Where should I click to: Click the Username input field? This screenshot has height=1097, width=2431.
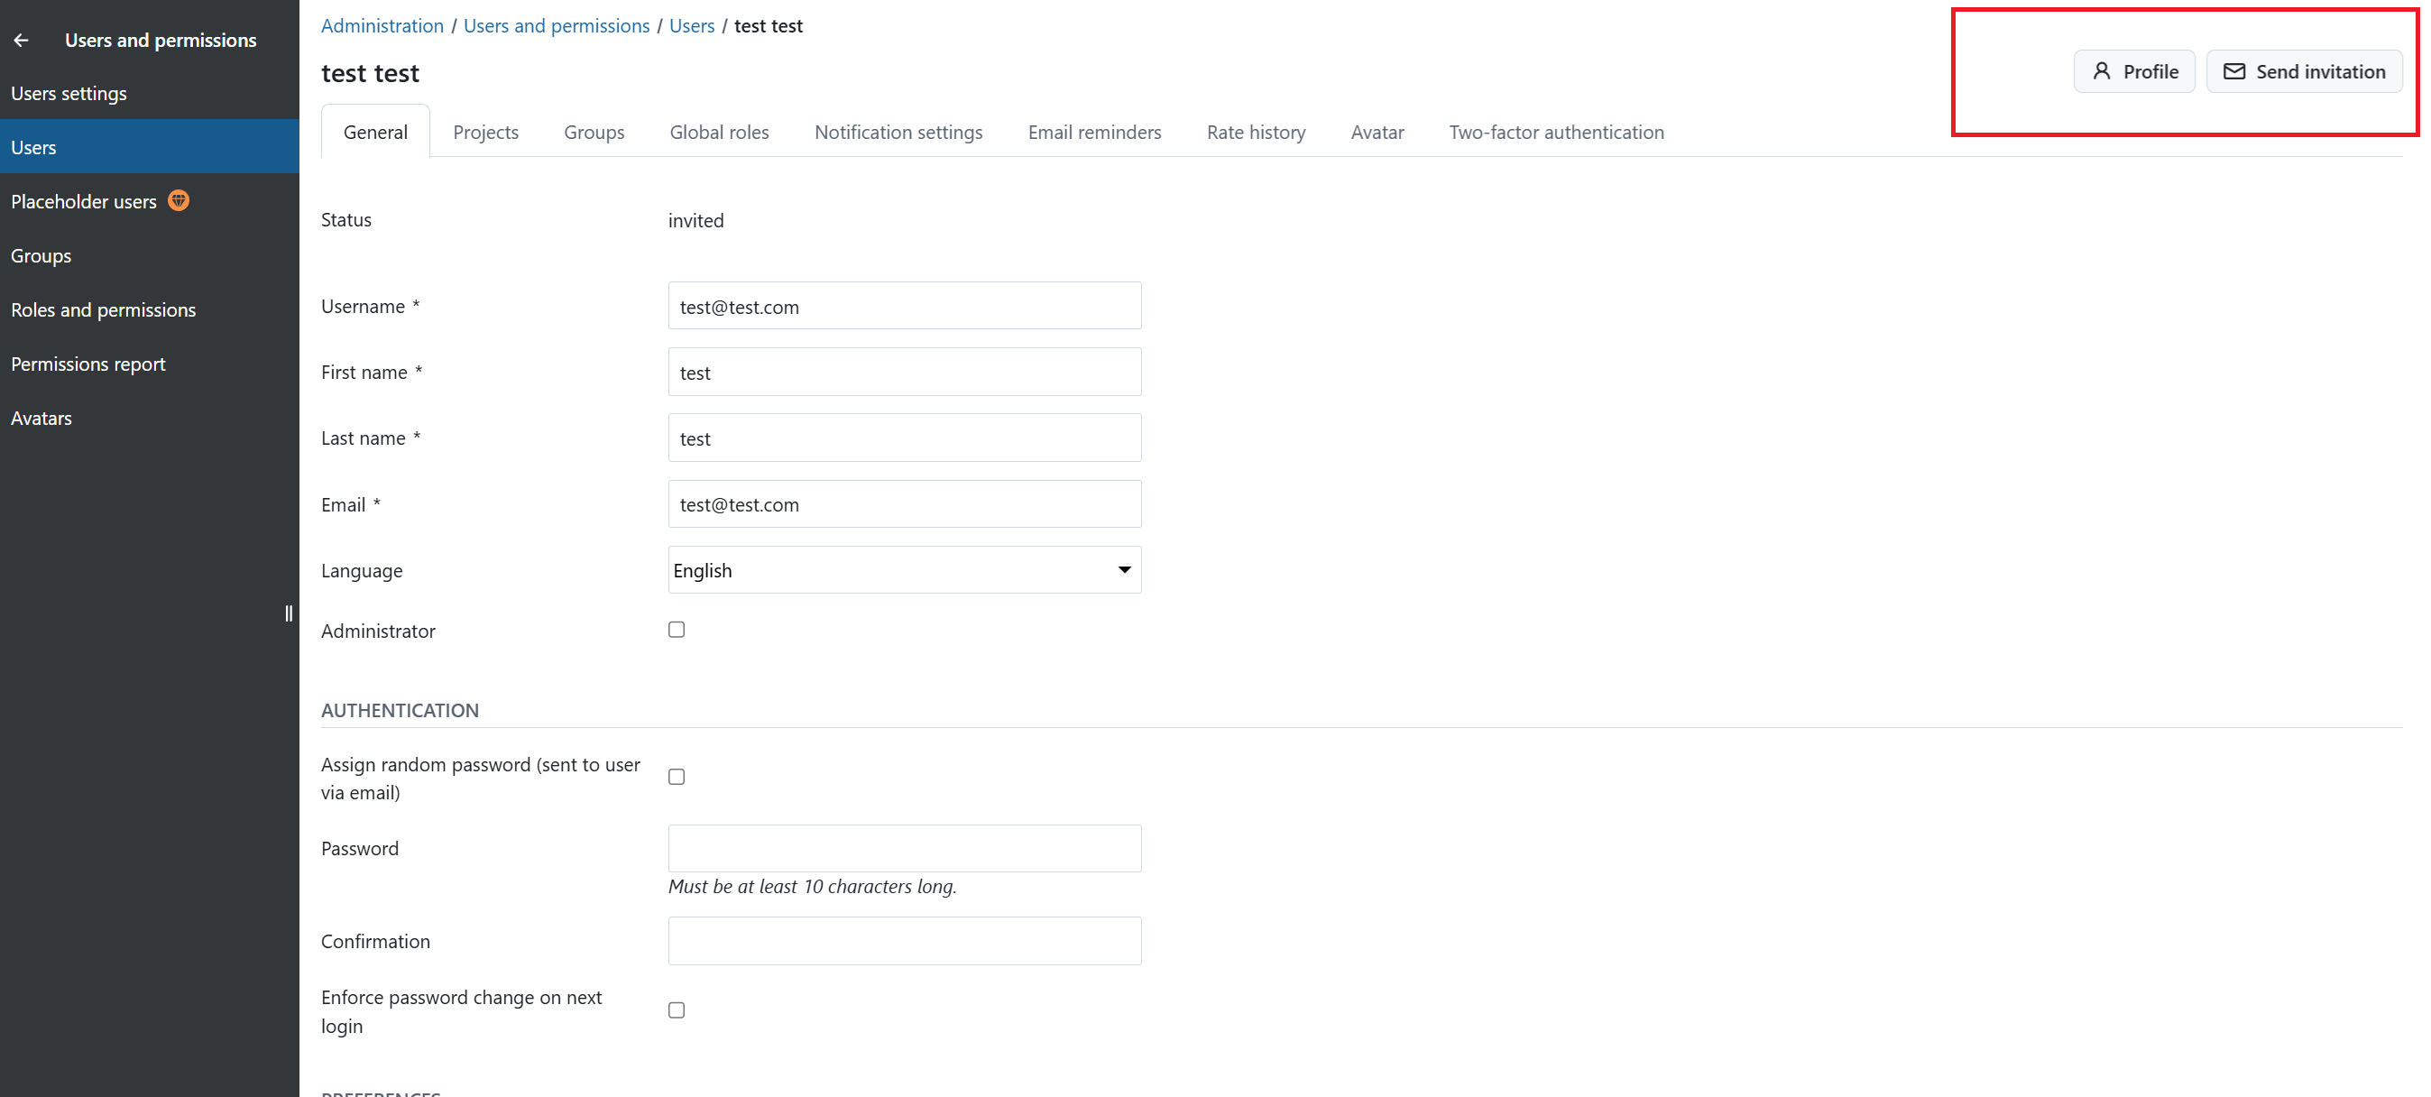click(x=903, y=306)
